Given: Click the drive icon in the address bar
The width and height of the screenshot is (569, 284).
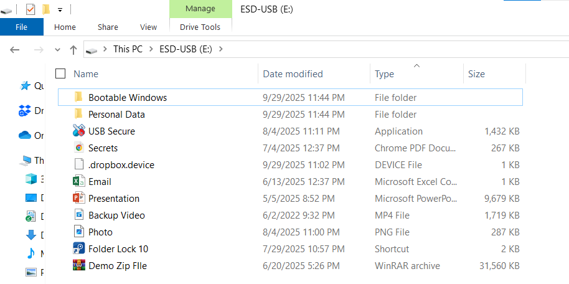Looking at the screenshot, I should (92, 50).
